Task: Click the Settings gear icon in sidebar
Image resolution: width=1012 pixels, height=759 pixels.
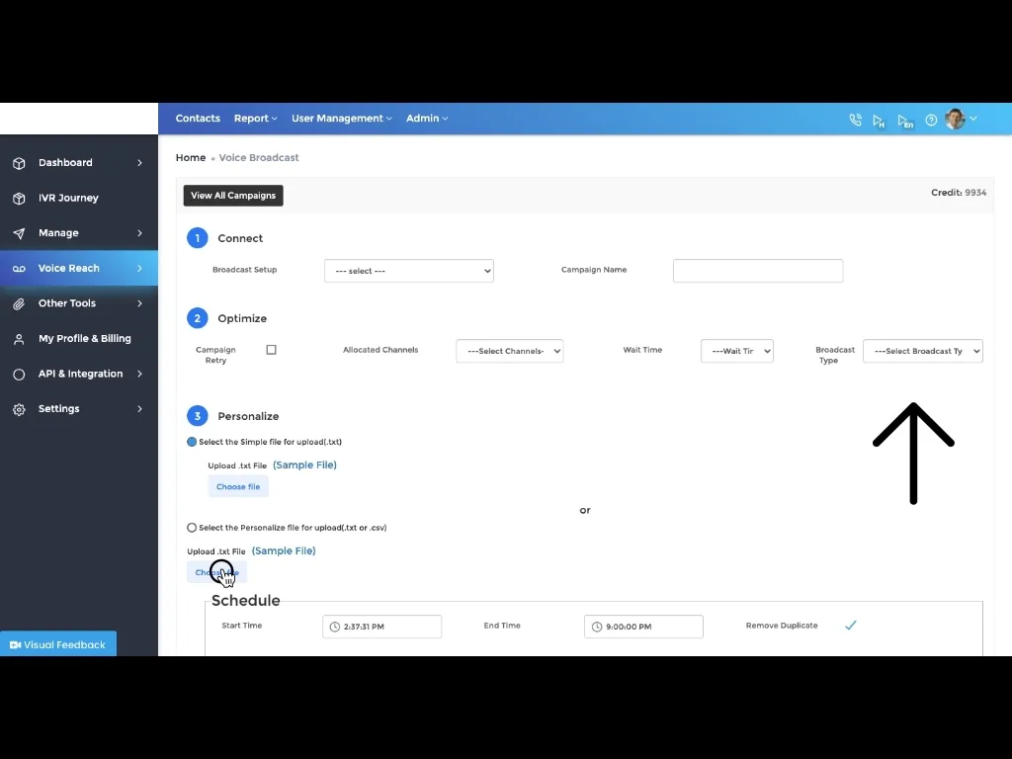Action: [19, 410]
